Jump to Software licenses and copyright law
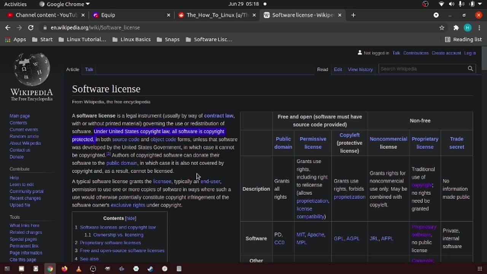 point(118,227)
